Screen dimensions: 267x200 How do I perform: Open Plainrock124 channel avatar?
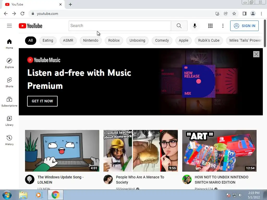pos(187,179)
